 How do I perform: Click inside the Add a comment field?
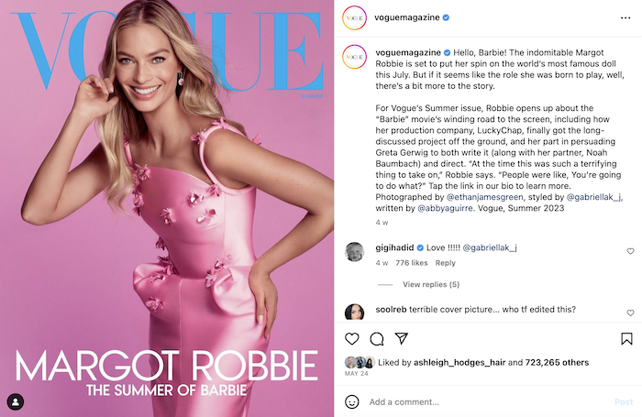tap(487, 401)
